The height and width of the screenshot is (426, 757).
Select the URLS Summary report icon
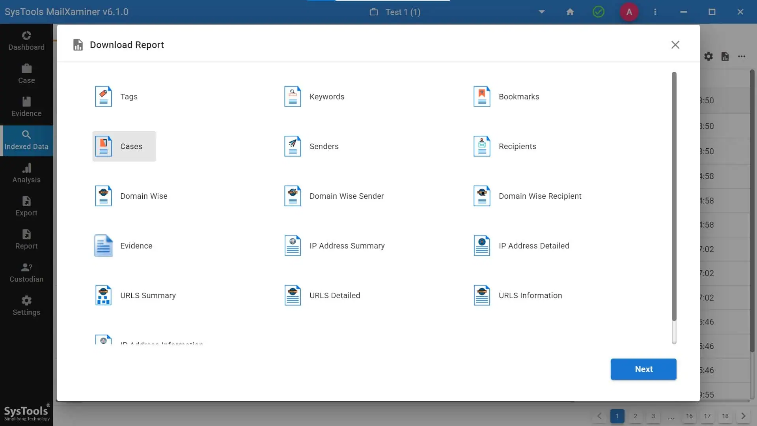(103, 295)
